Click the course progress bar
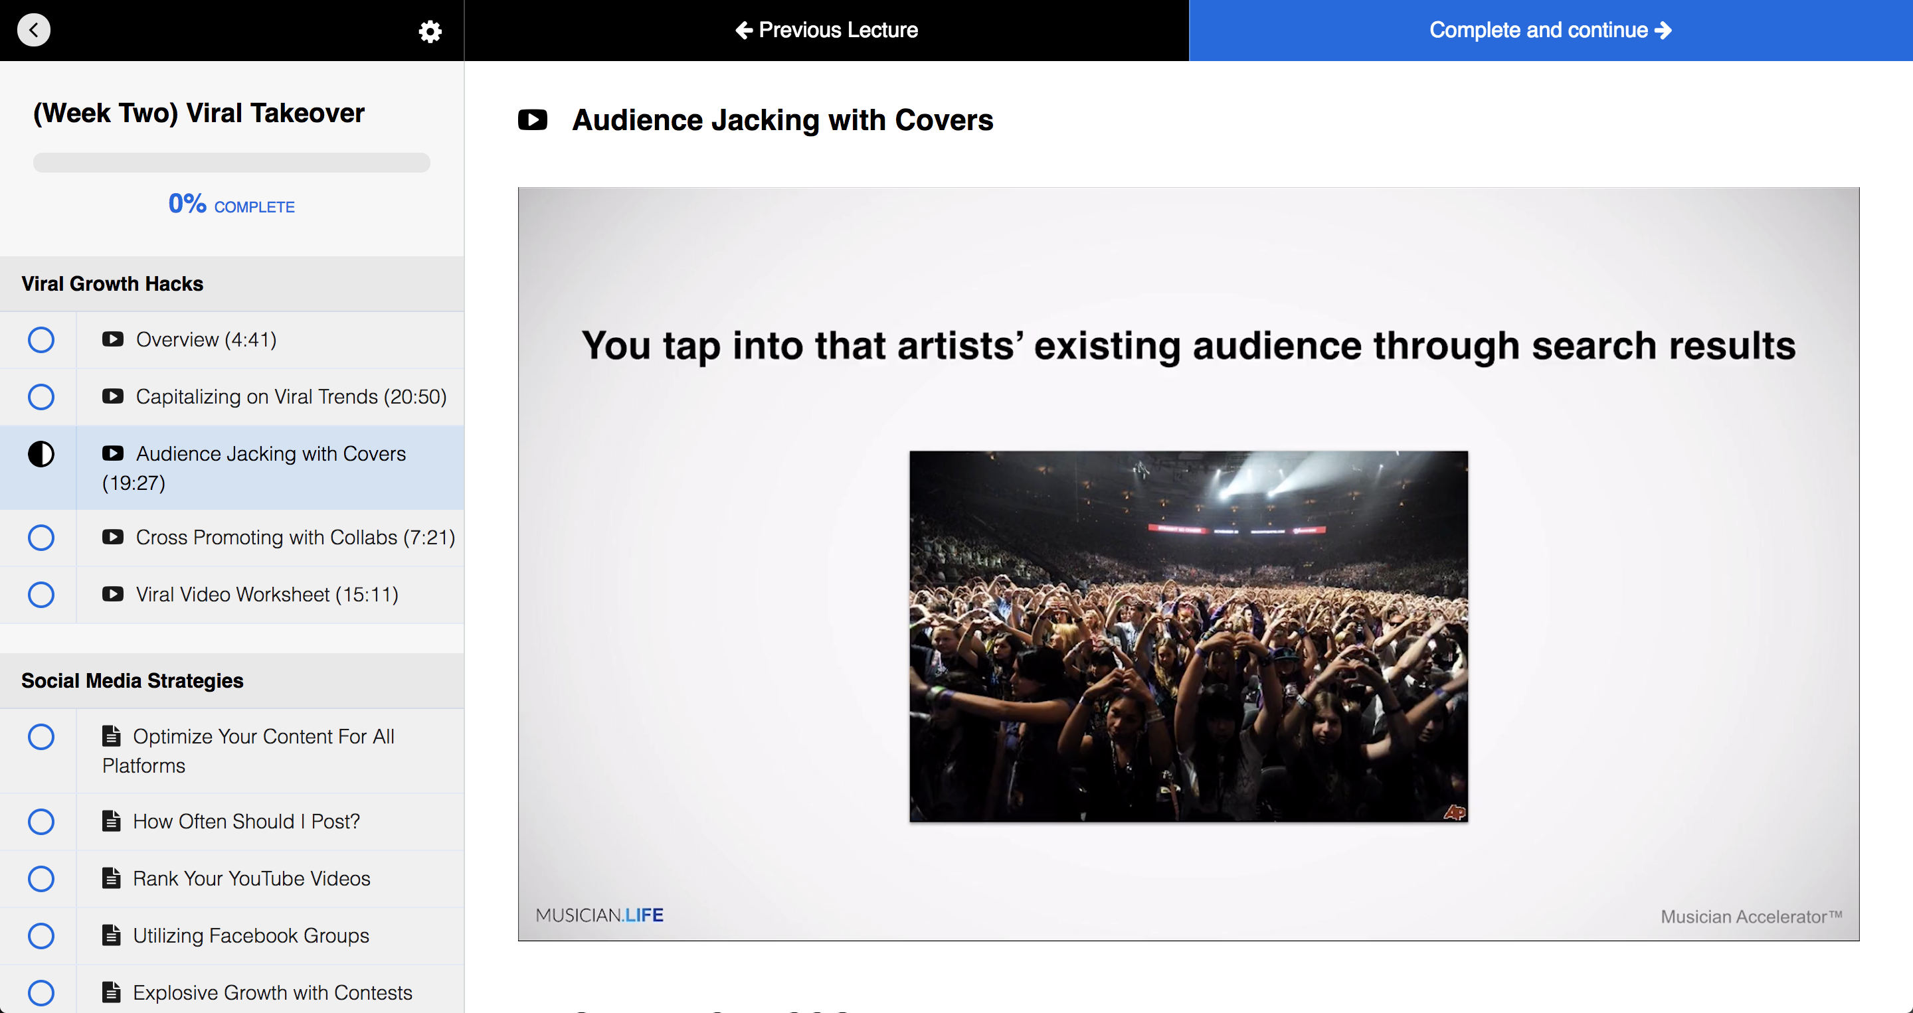This screenshot has height=1013, width=1913. tap(232, 163)
